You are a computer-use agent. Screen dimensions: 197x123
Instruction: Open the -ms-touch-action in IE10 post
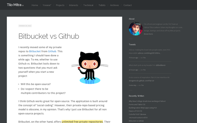[138, 118]
